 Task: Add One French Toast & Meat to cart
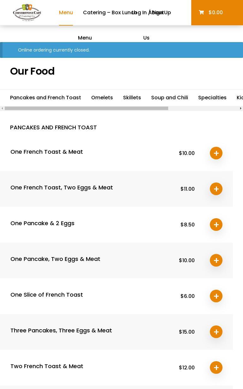[216, 153]
